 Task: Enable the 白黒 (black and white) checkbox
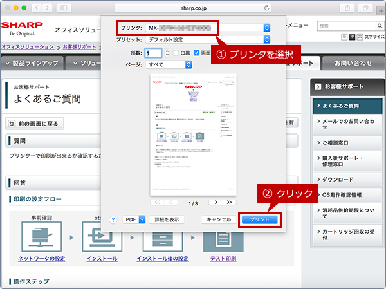(x=176, y=53)
